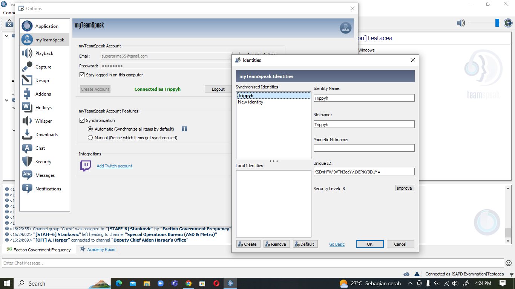Screen dimensions: 515x289
Task: Open the Security options page
Action: tap(45, 161)
